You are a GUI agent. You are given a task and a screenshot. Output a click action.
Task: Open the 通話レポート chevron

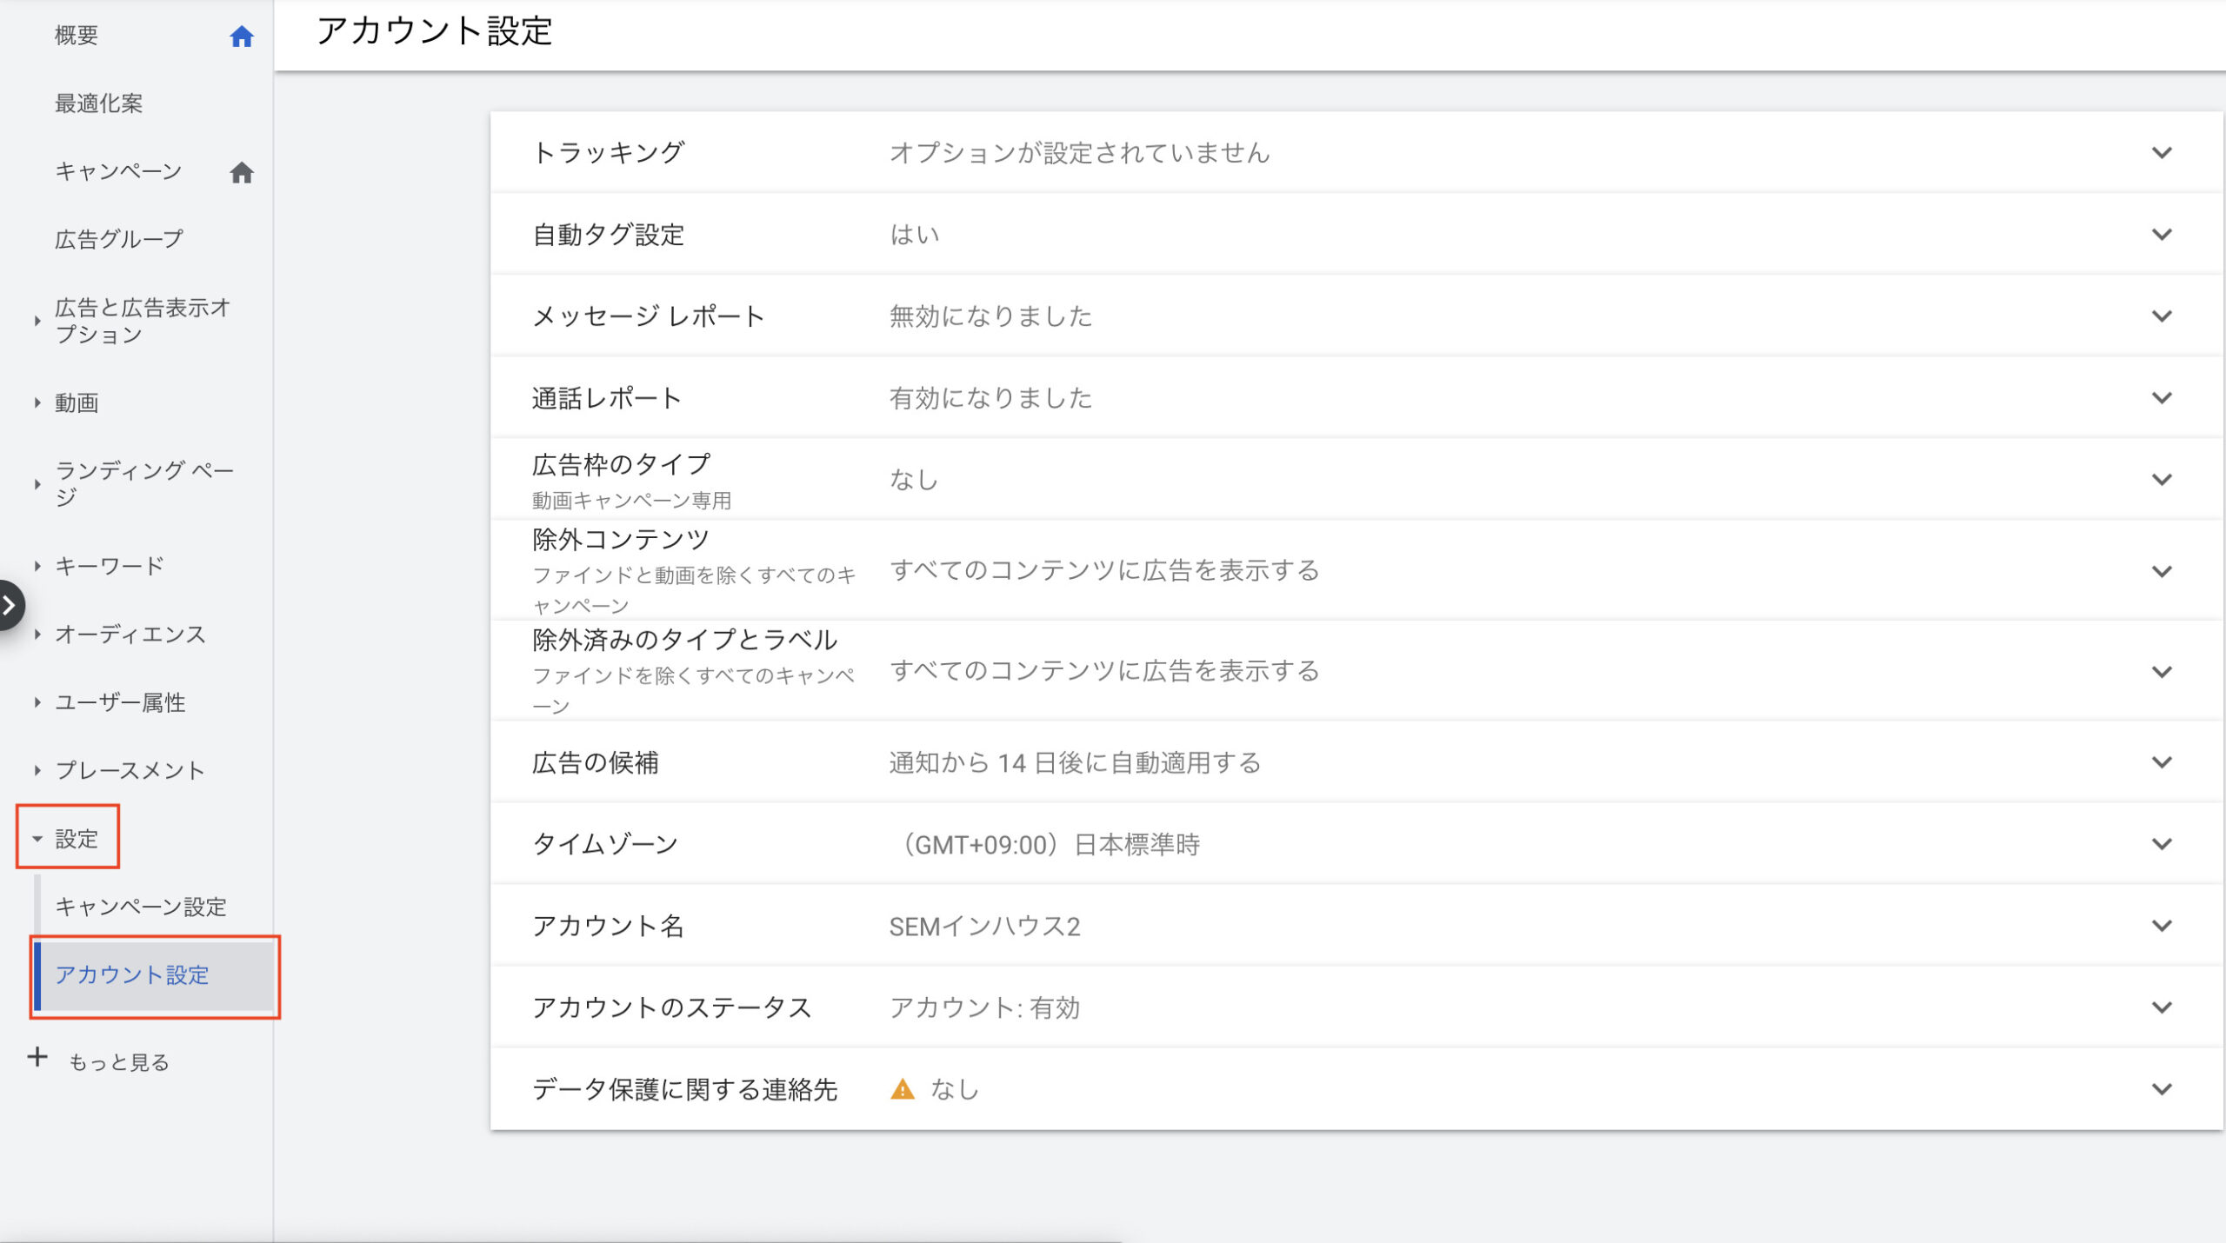tap(2162, 398)
